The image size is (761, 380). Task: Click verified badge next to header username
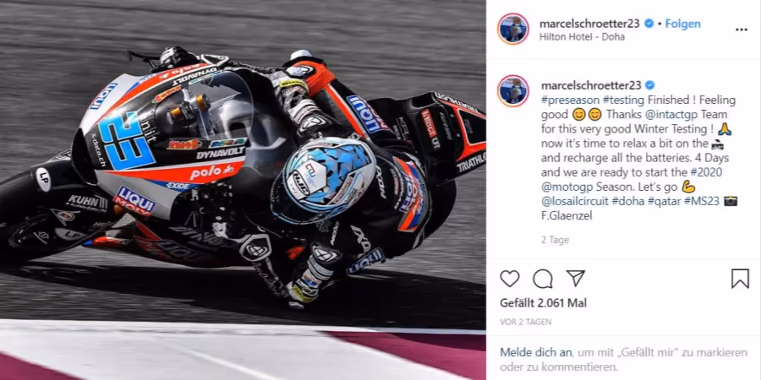[x=649, y=24]
